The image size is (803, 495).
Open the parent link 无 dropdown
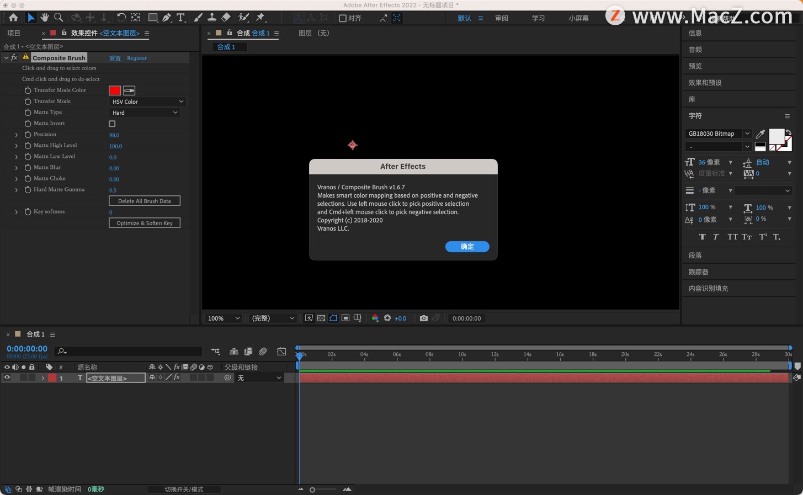pos(259,378)
